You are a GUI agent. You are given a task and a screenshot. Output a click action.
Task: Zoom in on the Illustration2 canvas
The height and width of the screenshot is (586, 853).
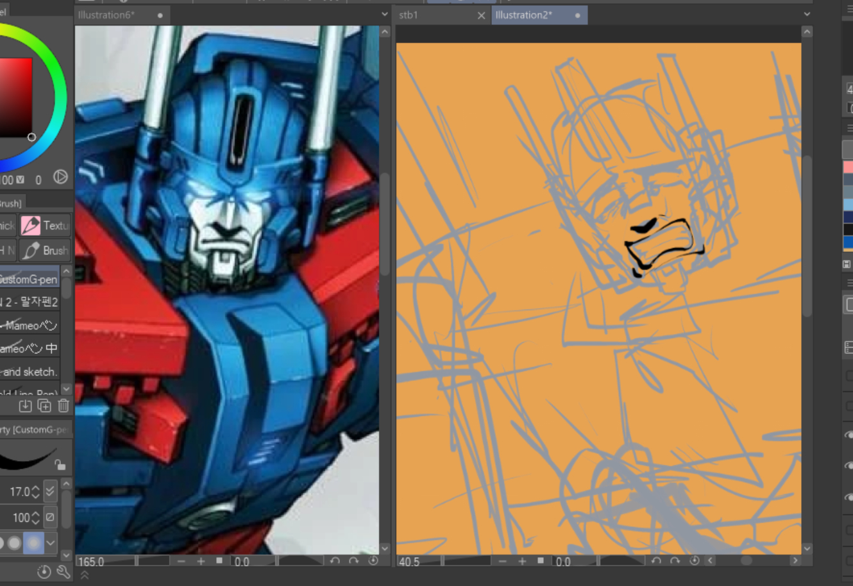click(522, 561)
